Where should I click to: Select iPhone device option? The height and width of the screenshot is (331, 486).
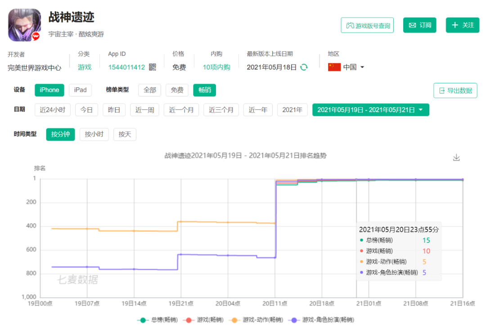coord(49,90)
